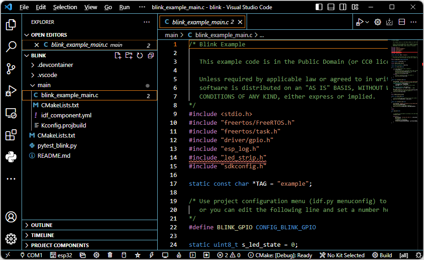Toggle the Panel layout button
The image size is (424, 260).
pyautogui.click(x=331, y=7)
